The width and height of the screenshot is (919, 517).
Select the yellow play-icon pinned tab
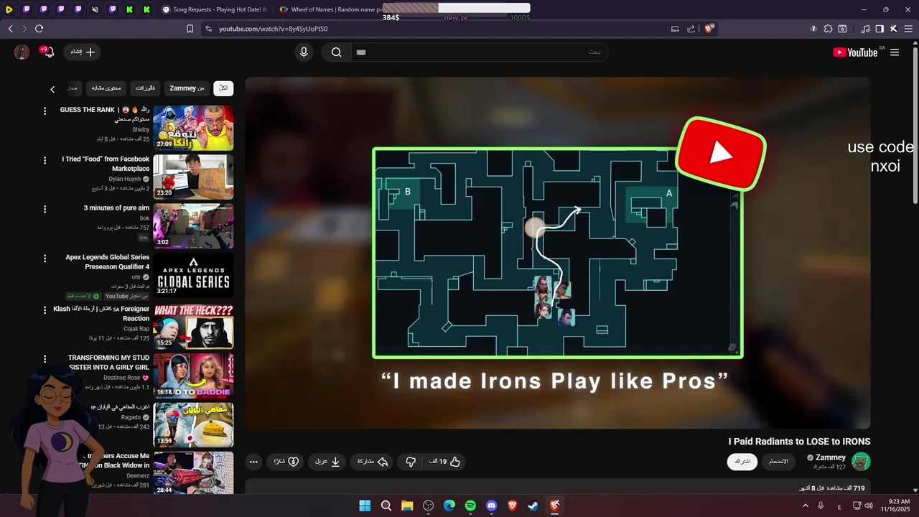click(x=9, y=9)
